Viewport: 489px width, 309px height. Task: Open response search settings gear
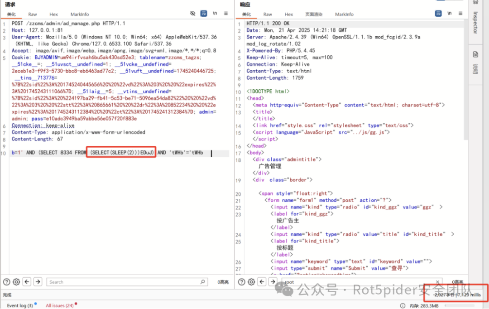[x=251, y=282]
